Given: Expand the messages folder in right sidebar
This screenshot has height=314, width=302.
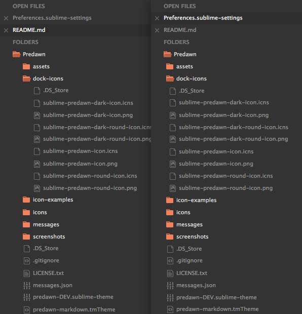Looking at the screenshot, I should (x=170, y=225).
